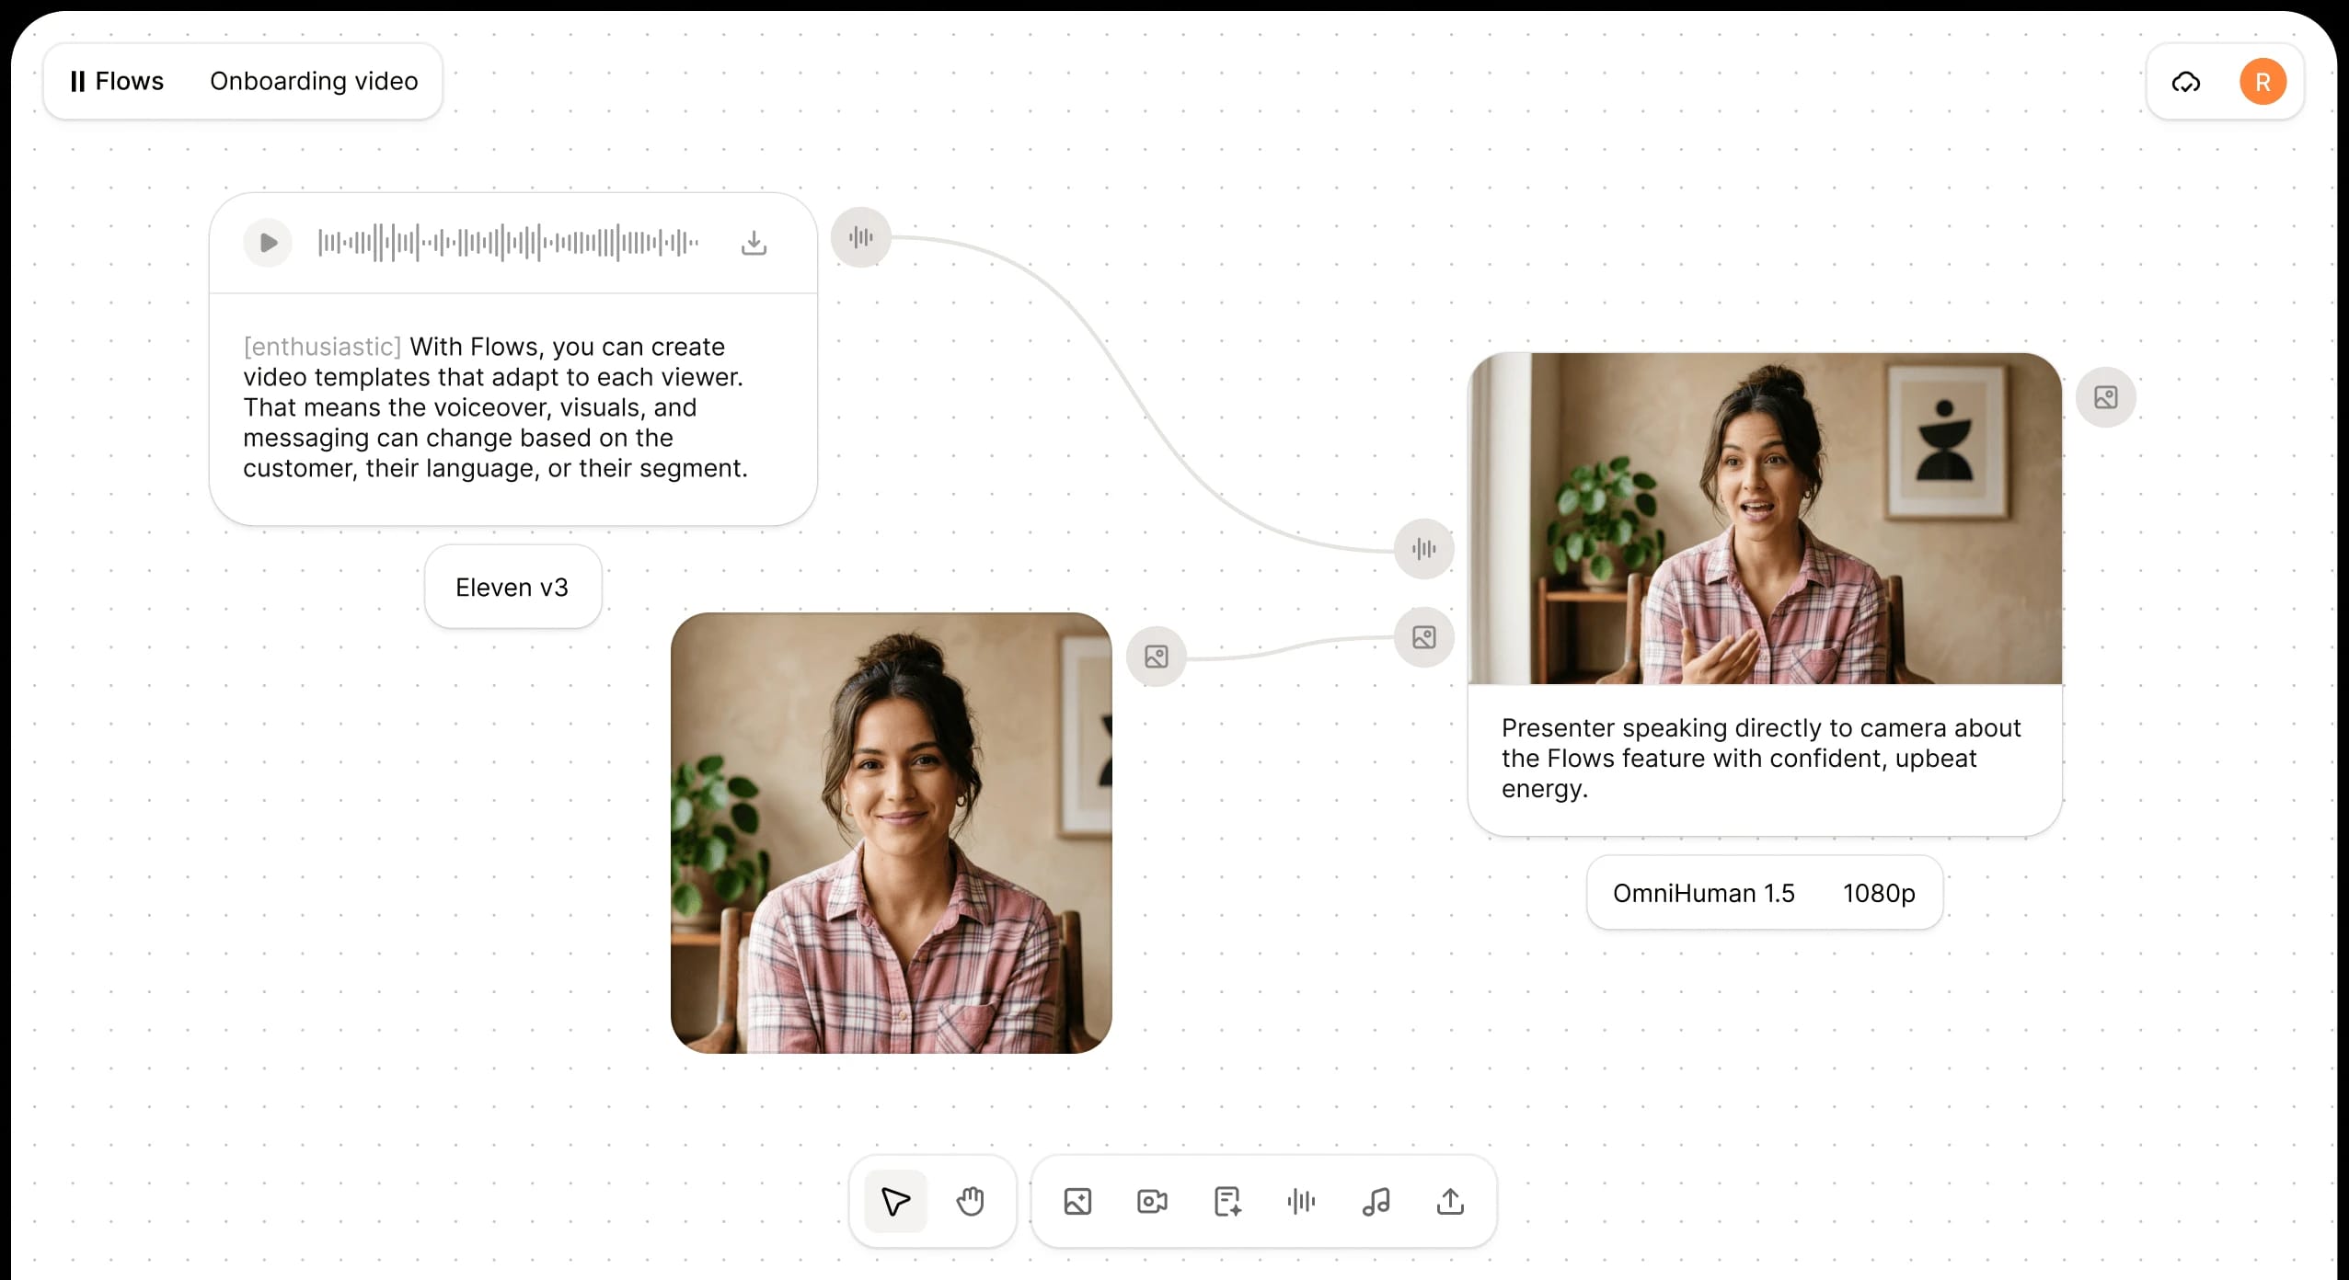2349x1280 pixels.
Task: Select the music tool
Action: pos(1375,1201)
